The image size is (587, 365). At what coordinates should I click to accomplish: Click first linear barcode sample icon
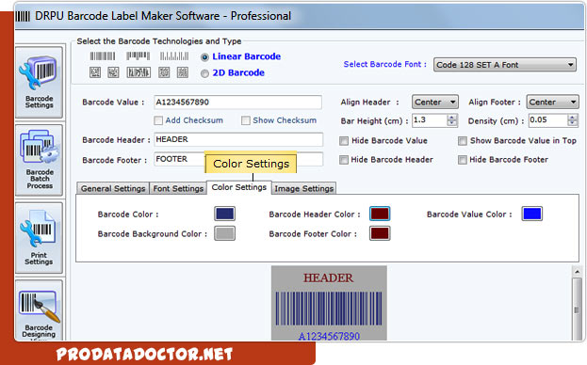point(102,56)
